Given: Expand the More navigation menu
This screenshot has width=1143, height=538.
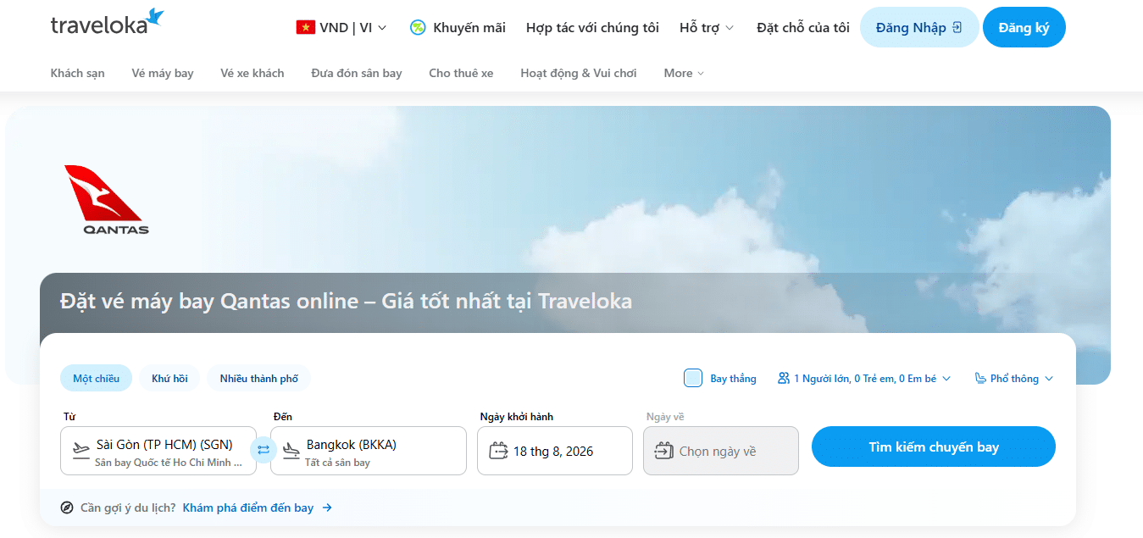Looking at the screenshot, I should (684, 73).
